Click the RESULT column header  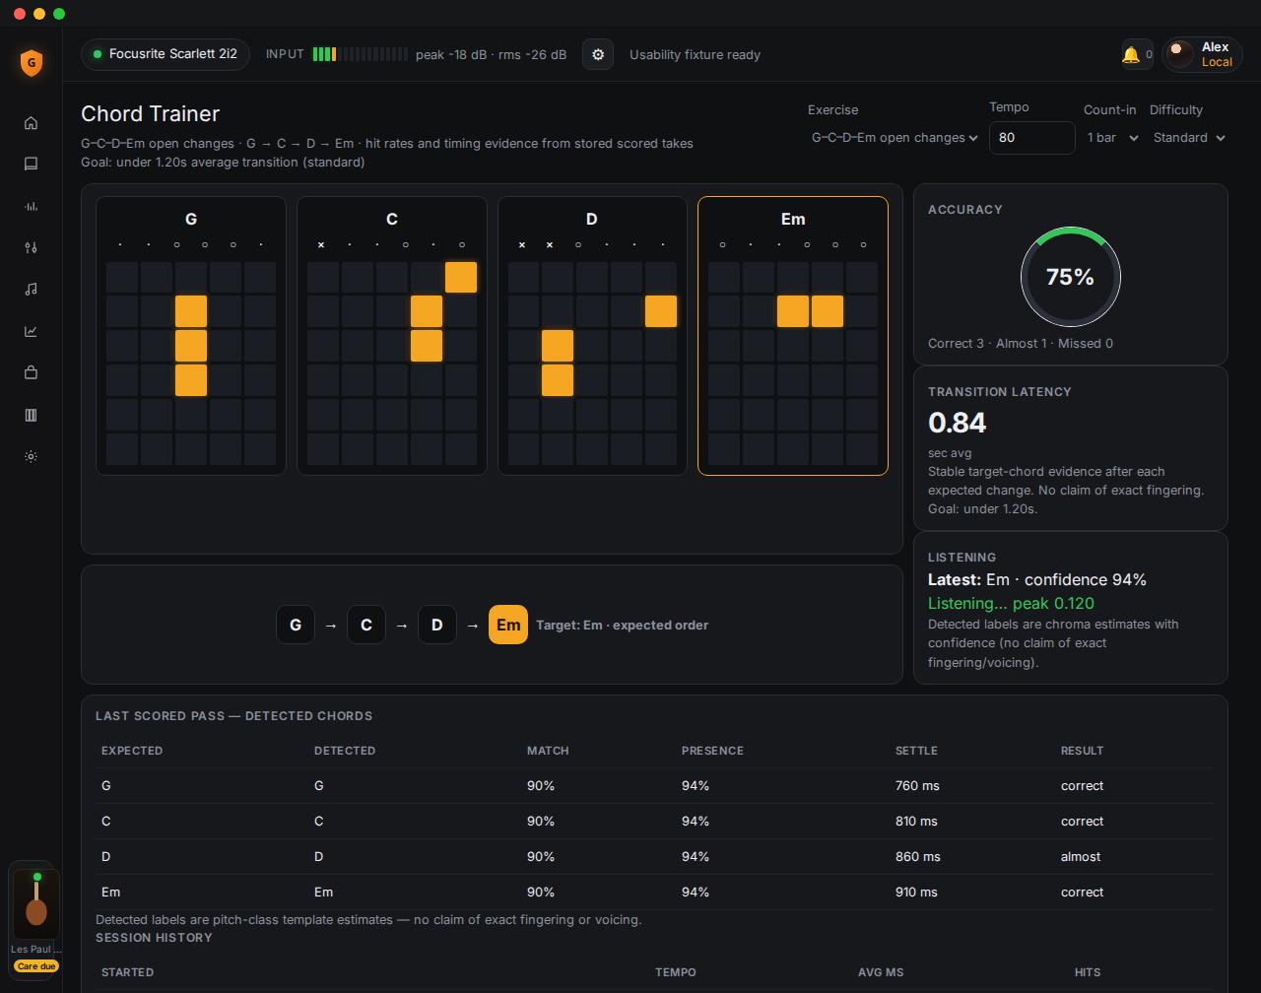[x=1082, y=751]
